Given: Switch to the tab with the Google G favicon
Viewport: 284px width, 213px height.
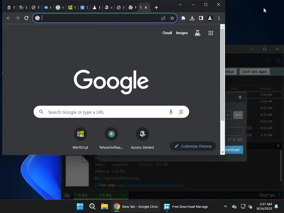Looking at the screenshot, I should [60, 7].
